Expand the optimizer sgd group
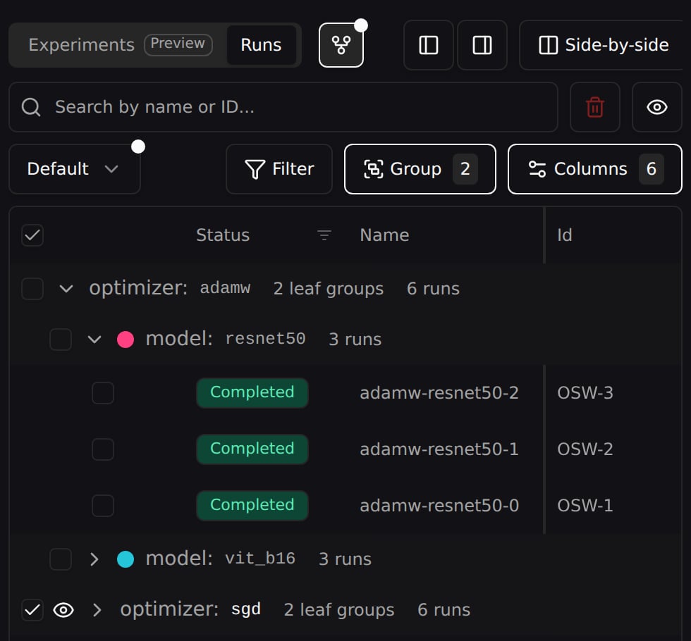 pyautogui.click(x=97, y=610)
